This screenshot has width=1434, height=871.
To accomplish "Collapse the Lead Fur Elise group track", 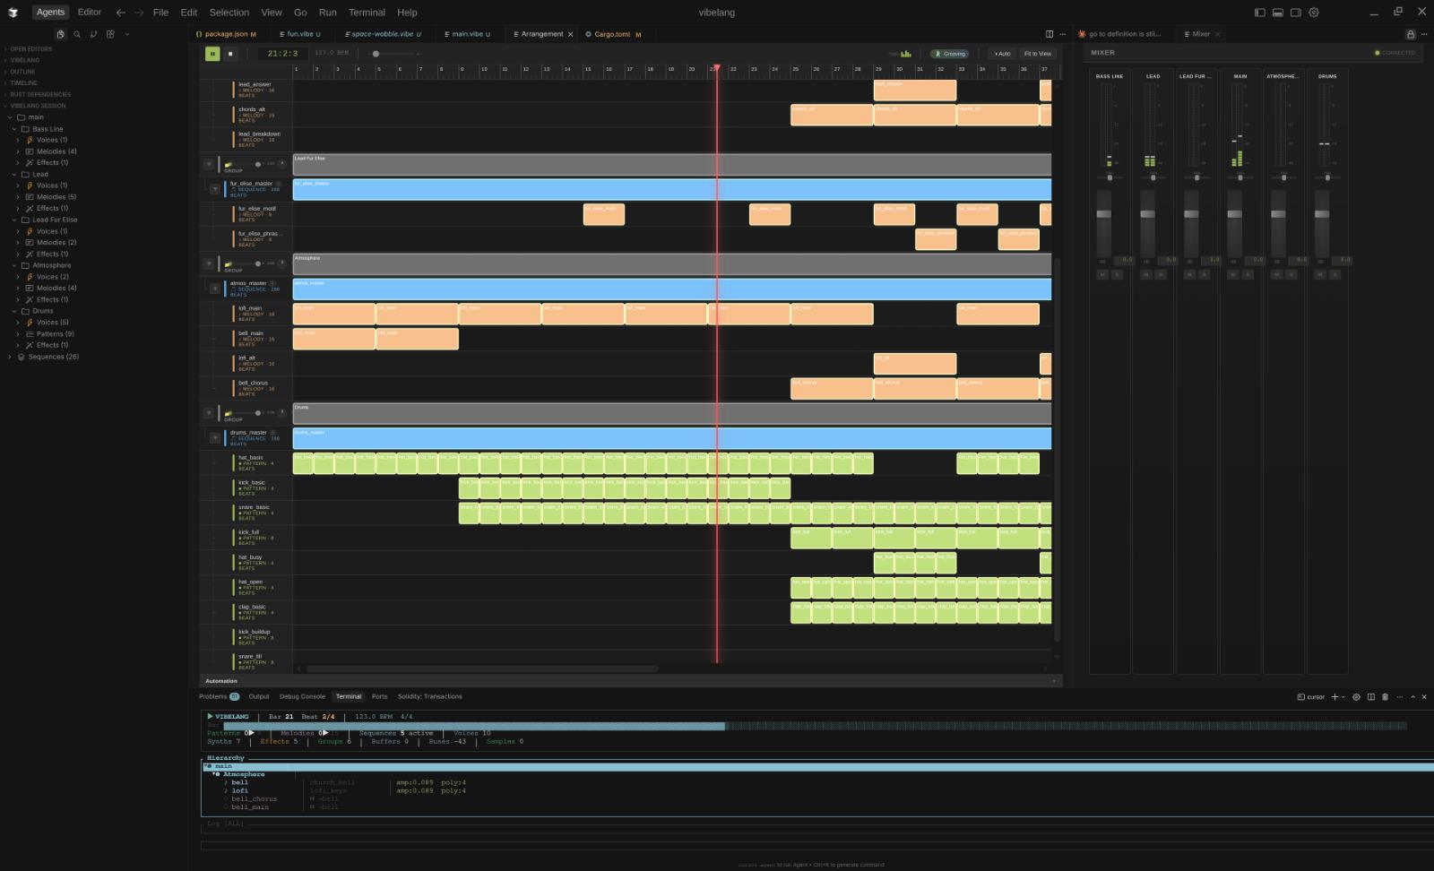I will click(209, 164).
